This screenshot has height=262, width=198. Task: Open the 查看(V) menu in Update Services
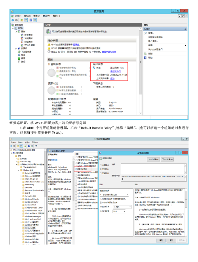(36, 16)
